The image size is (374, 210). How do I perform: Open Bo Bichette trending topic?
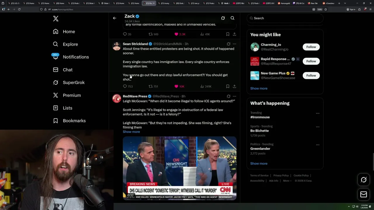tap(259, 131)
